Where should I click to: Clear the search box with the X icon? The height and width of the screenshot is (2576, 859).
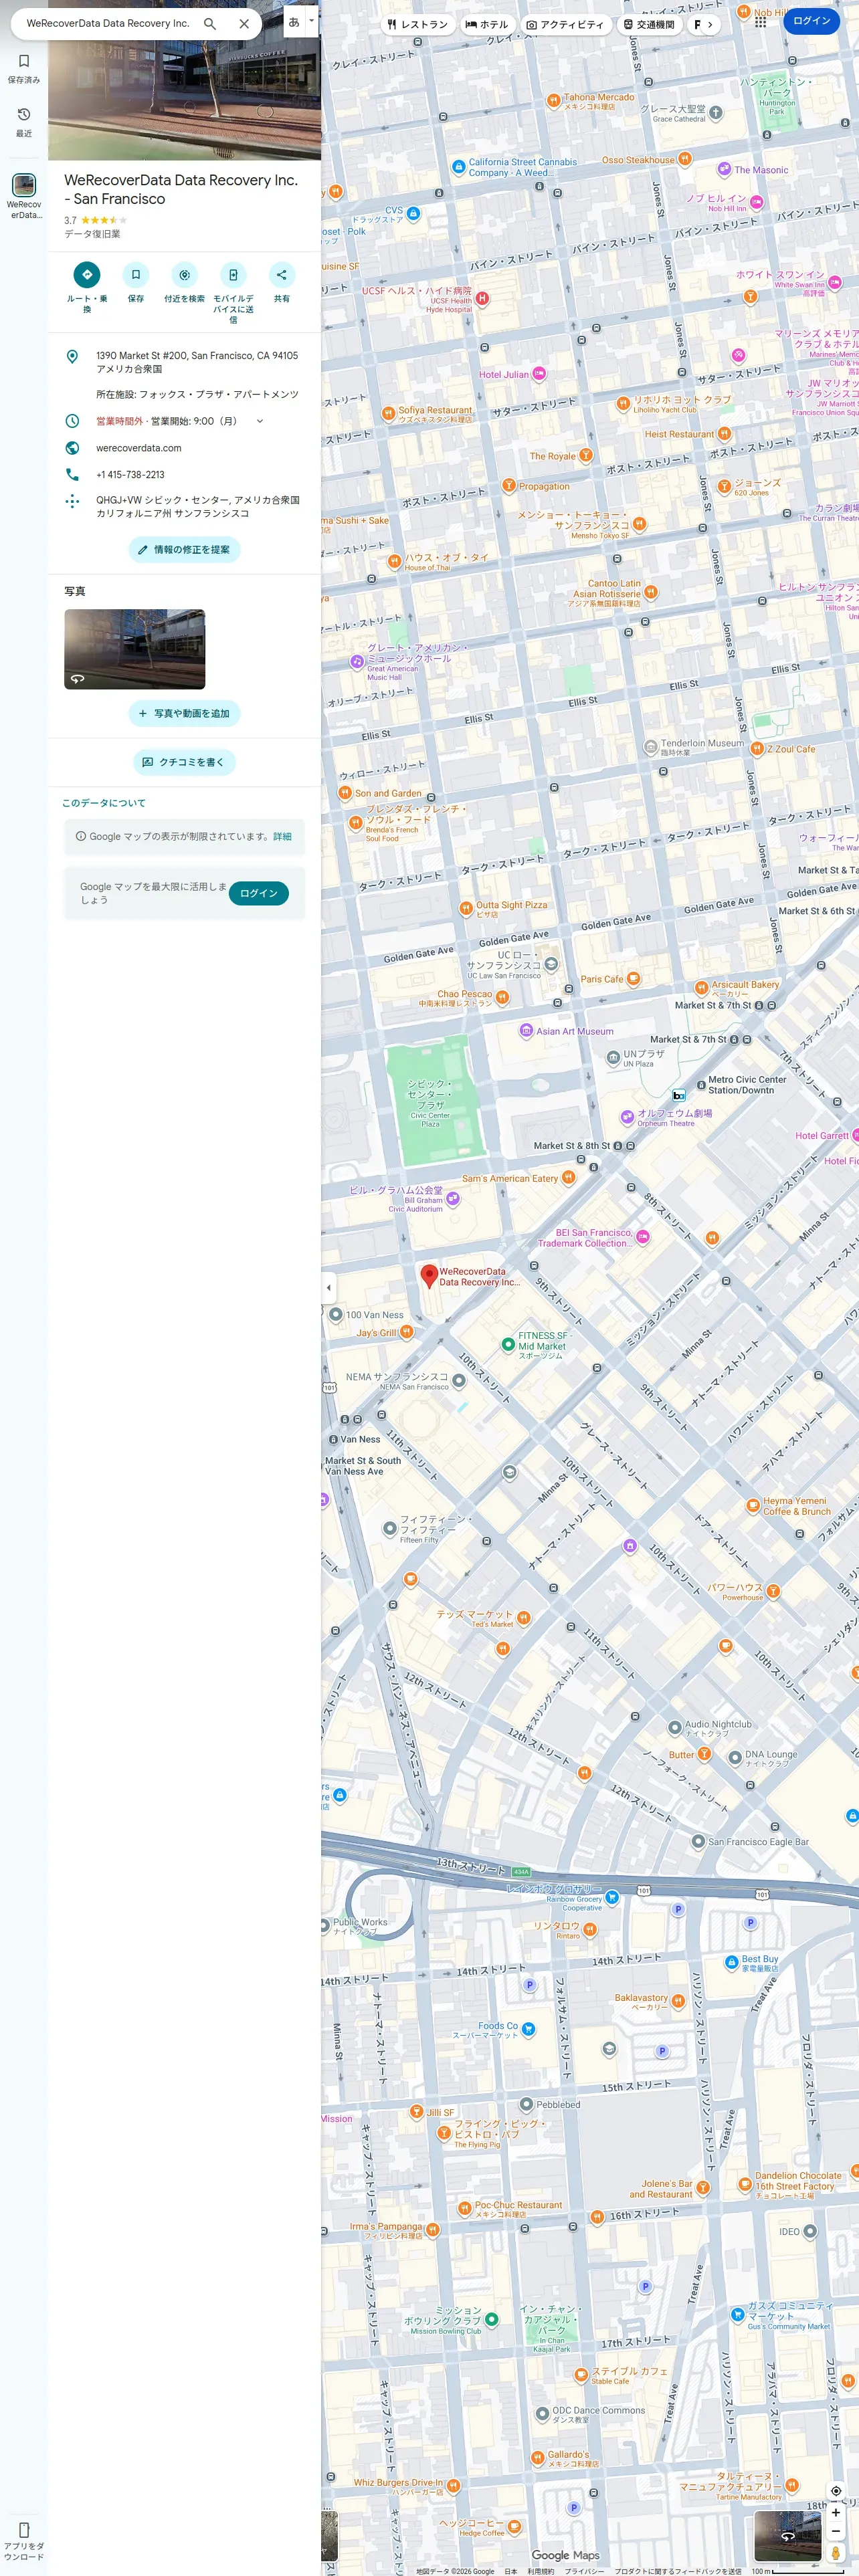244,24
